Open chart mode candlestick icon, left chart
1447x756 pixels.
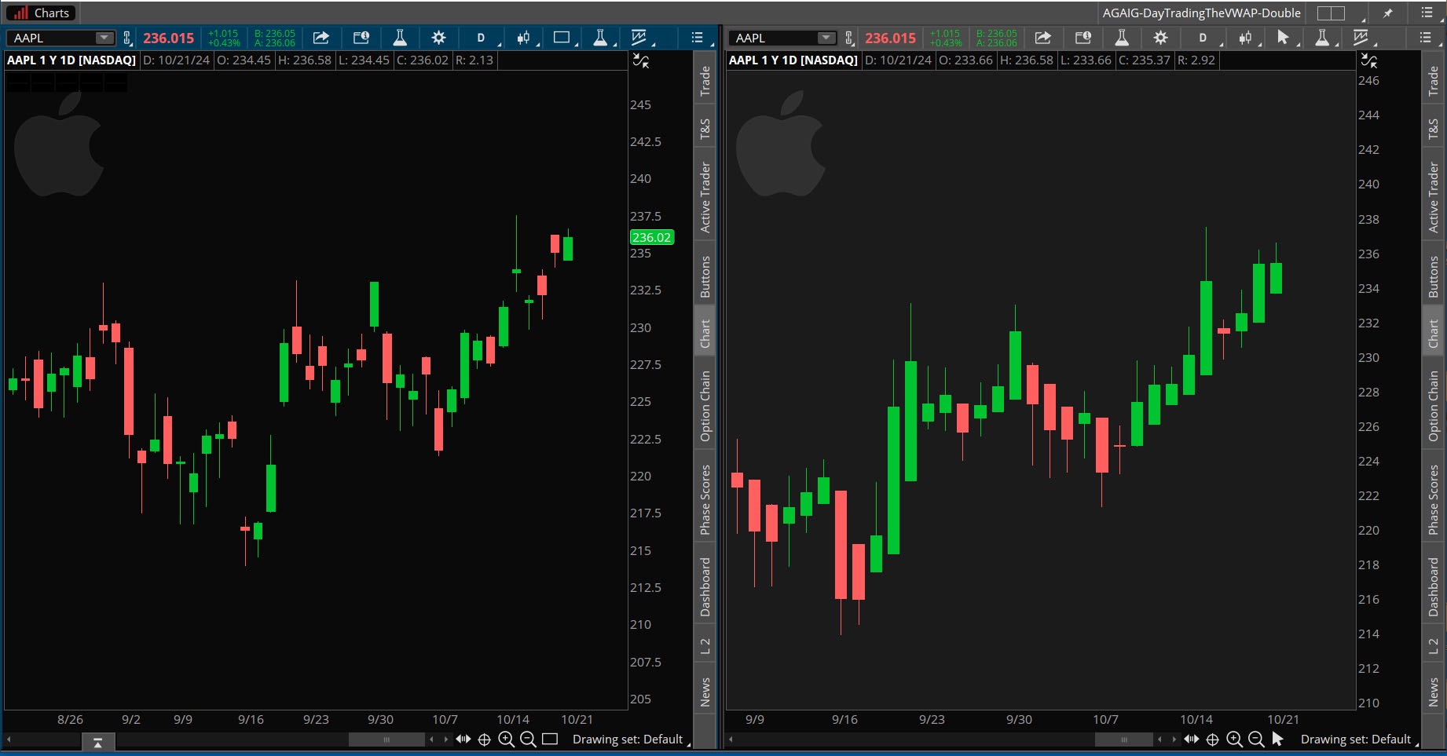523,38
